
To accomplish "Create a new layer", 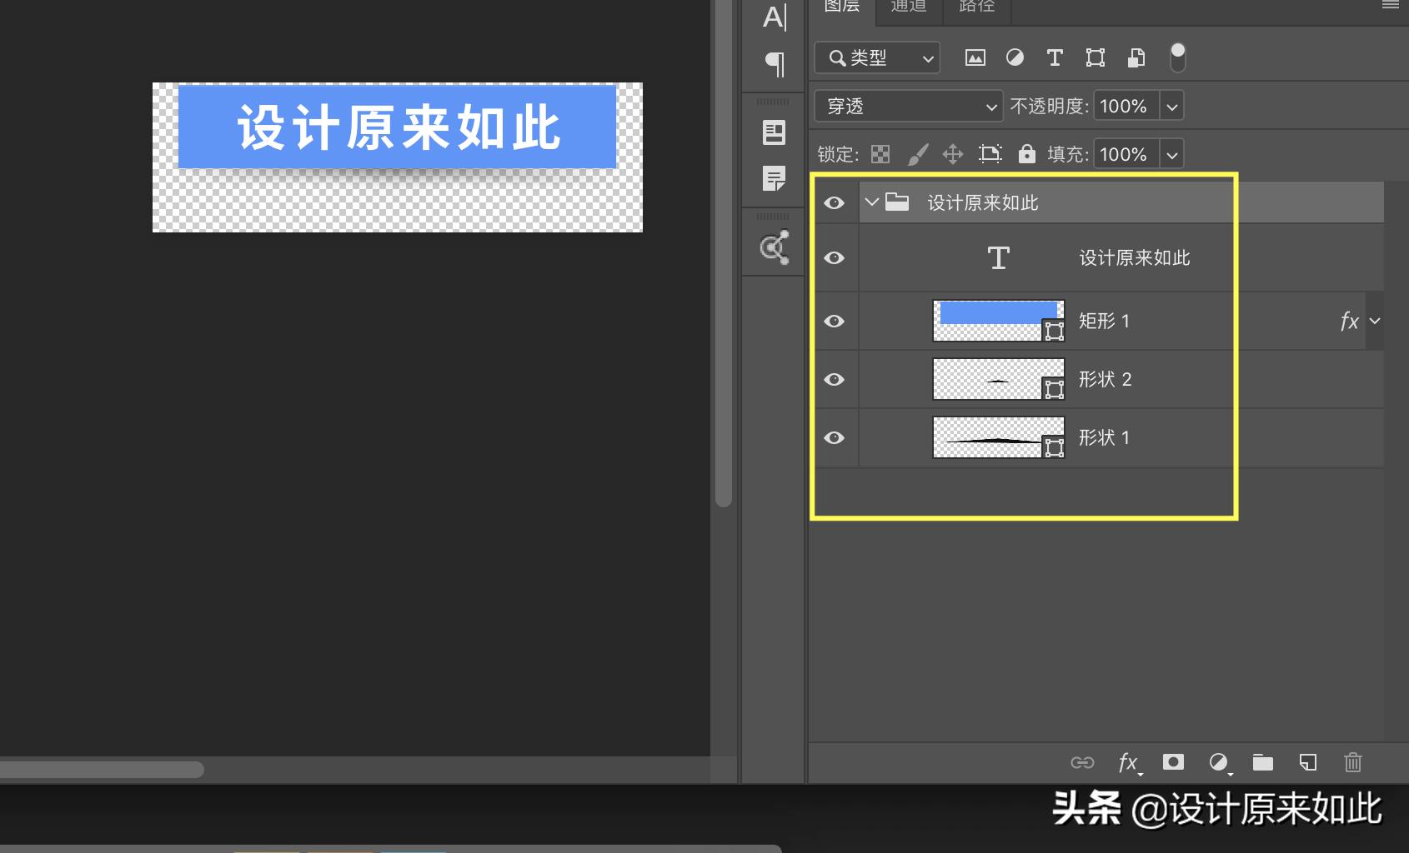I will (x=1307, y=762).
